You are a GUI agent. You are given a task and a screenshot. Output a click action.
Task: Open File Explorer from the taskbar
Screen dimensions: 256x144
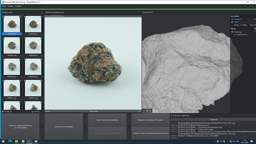click(17, 141)
